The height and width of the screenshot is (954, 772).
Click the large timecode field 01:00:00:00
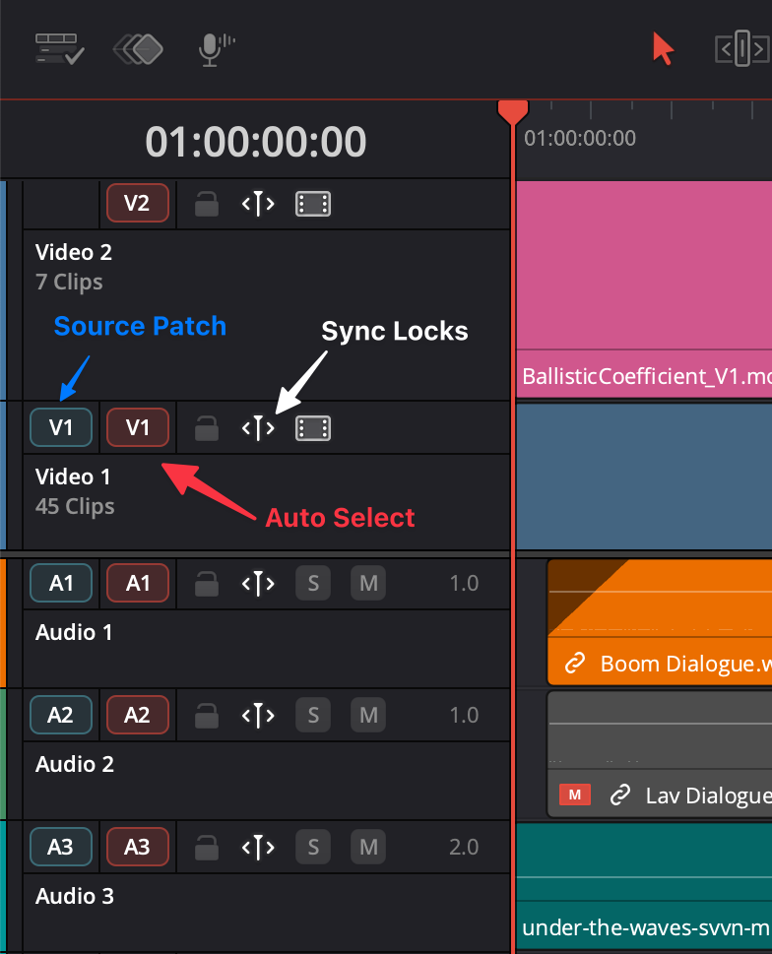tap(255, 142)
